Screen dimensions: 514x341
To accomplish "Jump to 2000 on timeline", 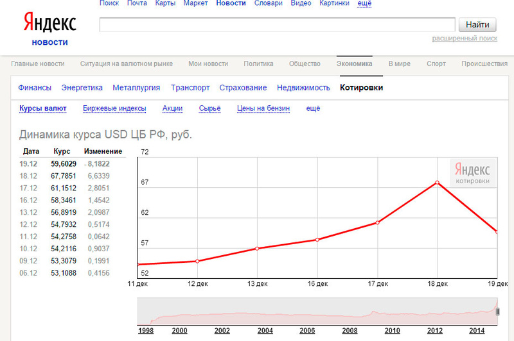I will tap(180, 331).
